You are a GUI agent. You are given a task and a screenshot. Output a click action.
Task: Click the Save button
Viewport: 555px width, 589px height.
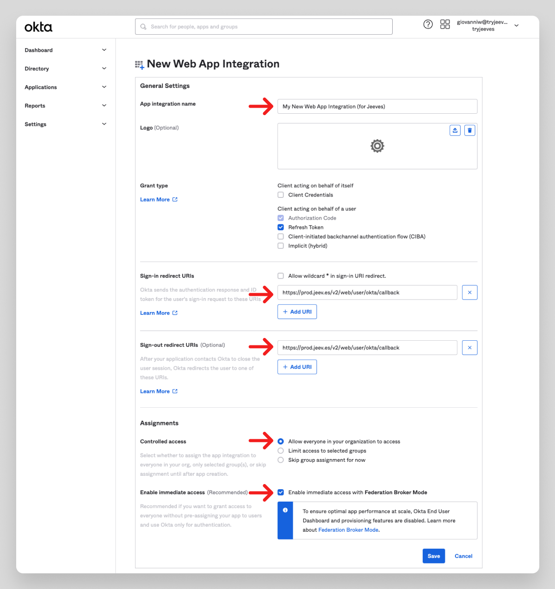[433, 556]
